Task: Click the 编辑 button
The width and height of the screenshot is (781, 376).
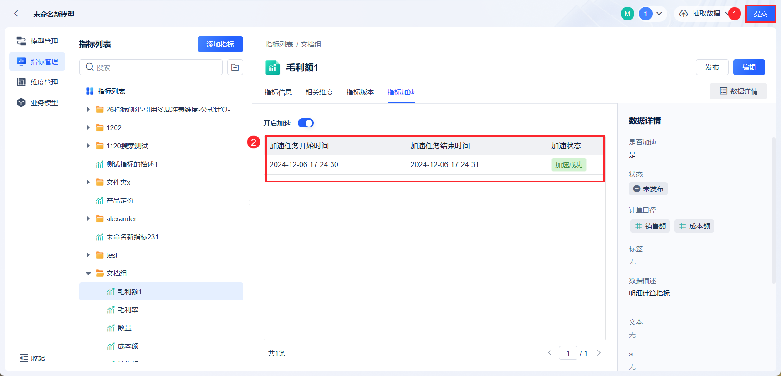Action: [x=749, y=67]
